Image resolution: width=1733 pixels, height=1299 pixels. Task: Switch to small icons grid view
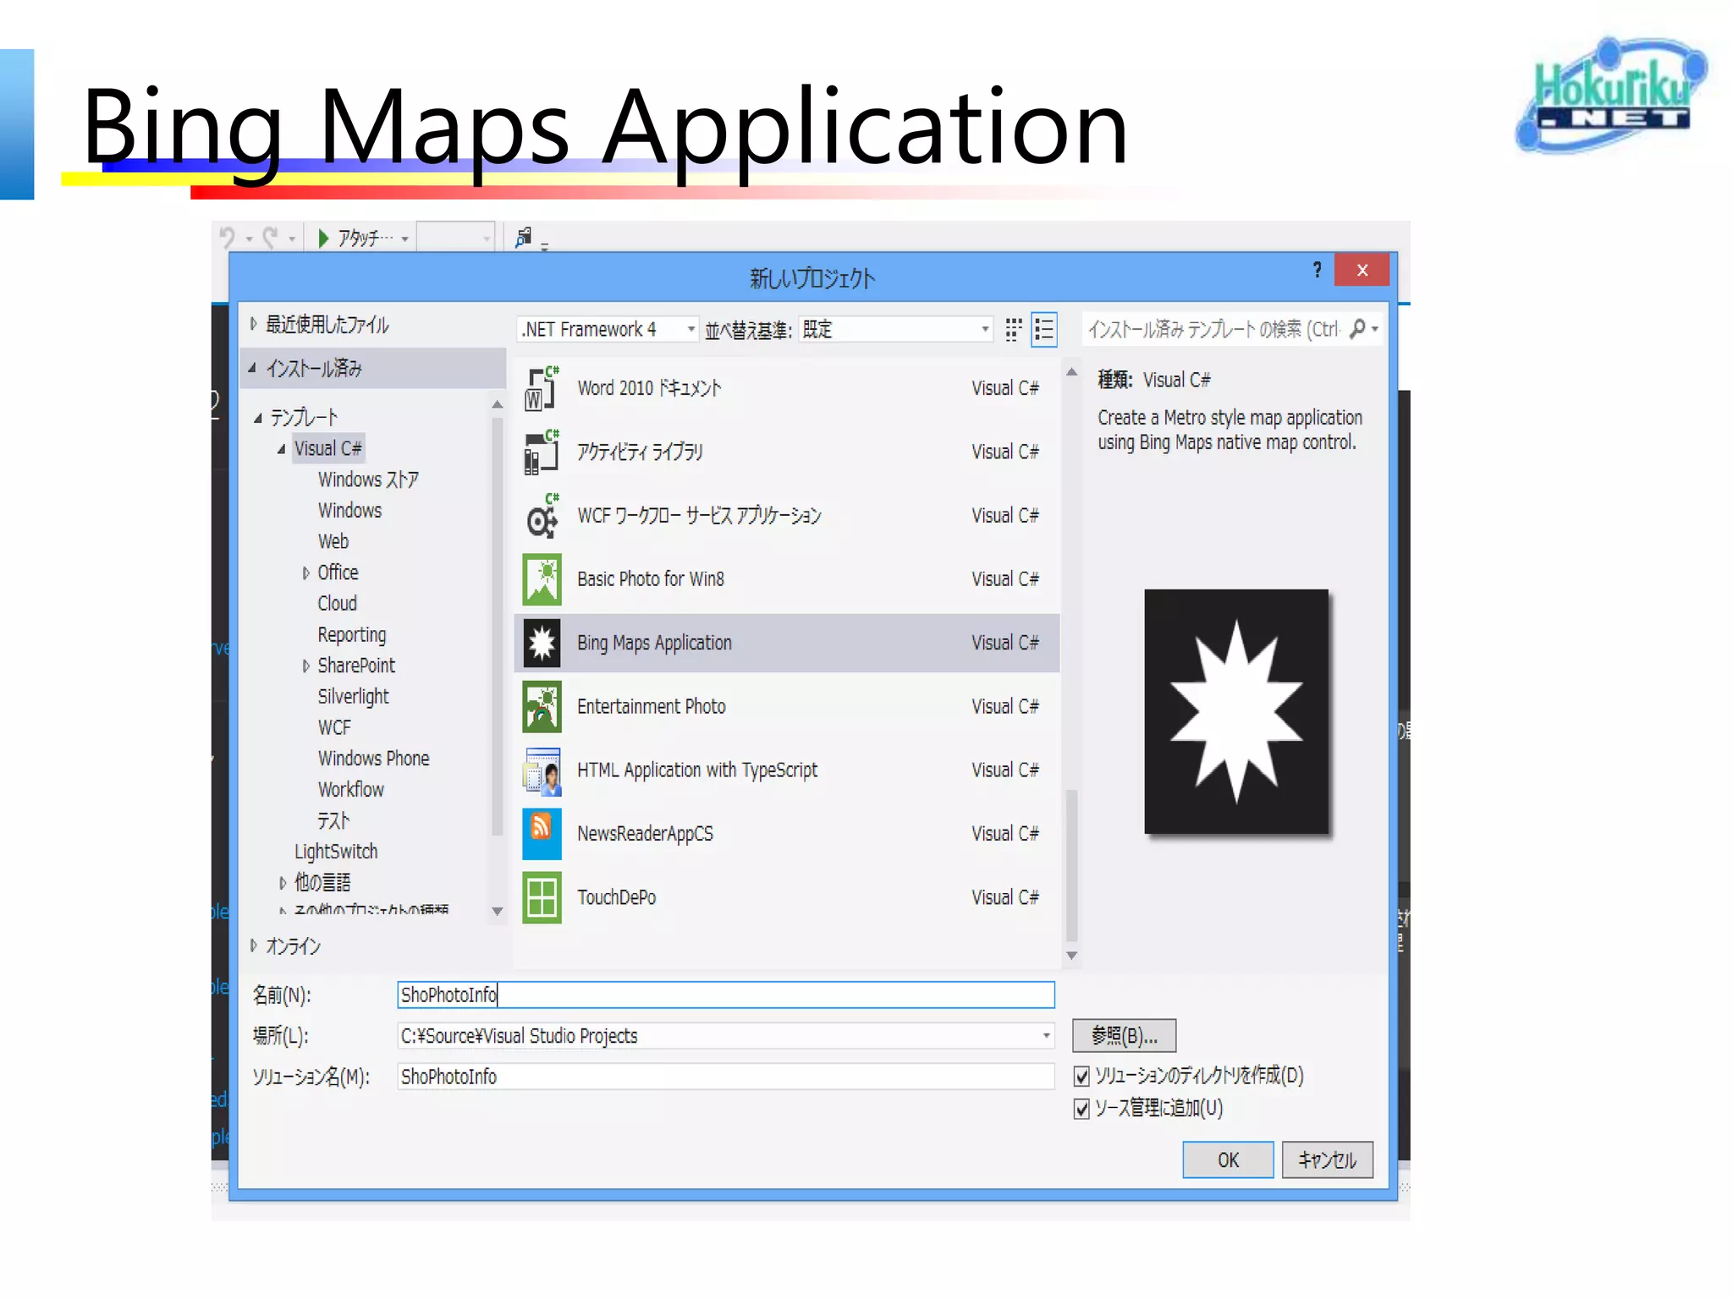pyautogui.click(x=1013, y=330)
